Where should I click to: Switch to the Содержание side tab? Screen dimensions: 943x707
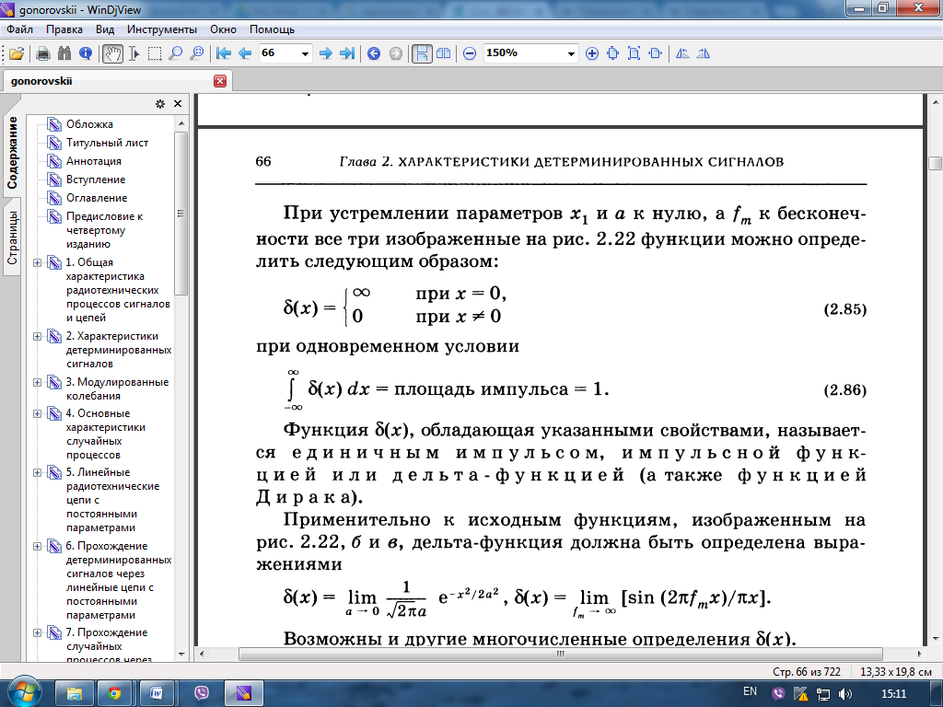13,153
